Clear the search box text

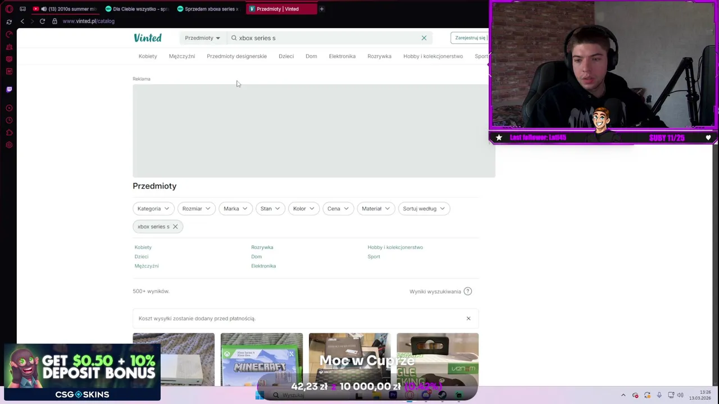click(424, 38)
